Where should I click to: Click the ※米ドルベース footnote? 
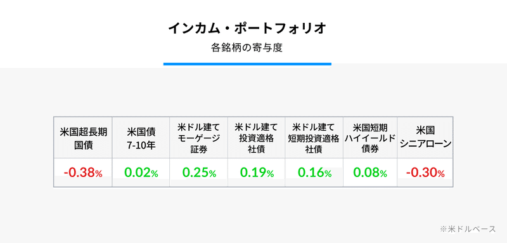468,229
